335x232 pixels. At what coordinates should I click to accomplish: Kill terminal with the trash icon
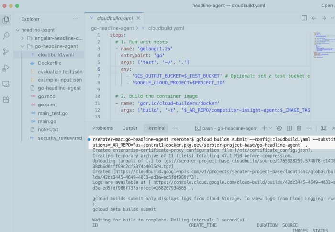(x=299, y=128)
